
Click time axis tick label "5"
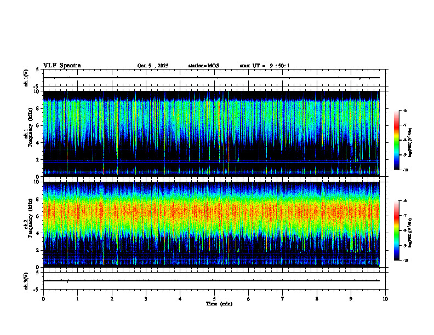click(214, 299)
